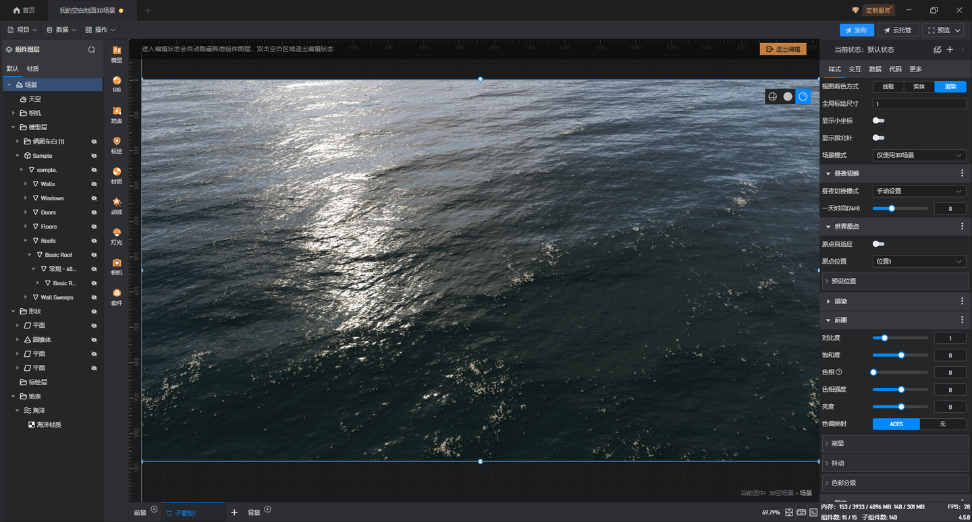972x522 pixels.
Task: Toggle visibility of Sample layer
Action: [x=94, y=156]
